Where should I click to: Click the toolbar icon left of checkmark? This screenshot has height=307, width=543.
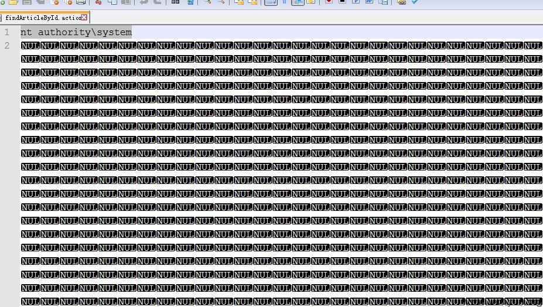pyautogui.click(x=401, y=2)
